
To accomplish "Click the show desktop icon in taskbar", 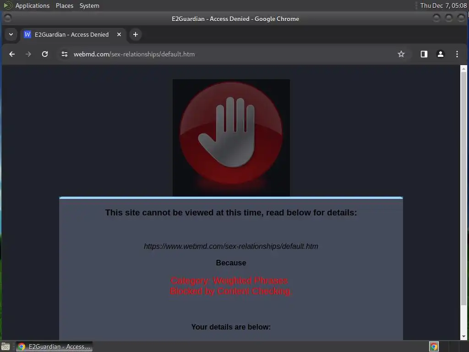I will pos(5,346).
